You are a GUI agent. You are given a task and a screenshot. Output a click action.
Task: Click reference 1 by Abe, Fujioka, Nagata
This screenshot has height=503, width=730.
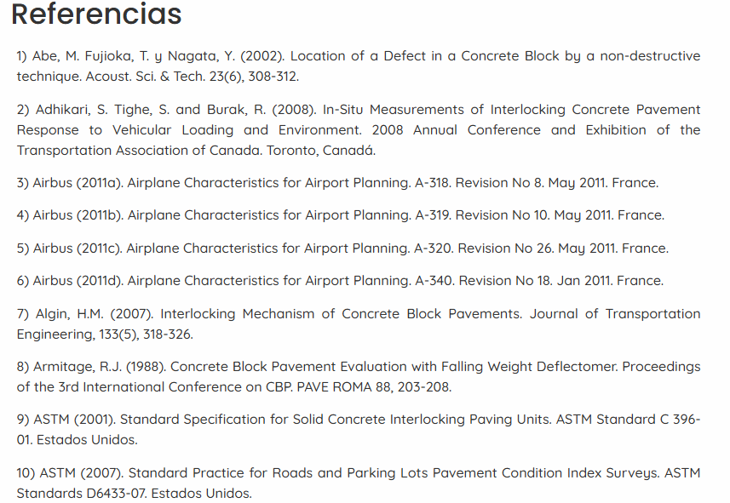(359, 66)
